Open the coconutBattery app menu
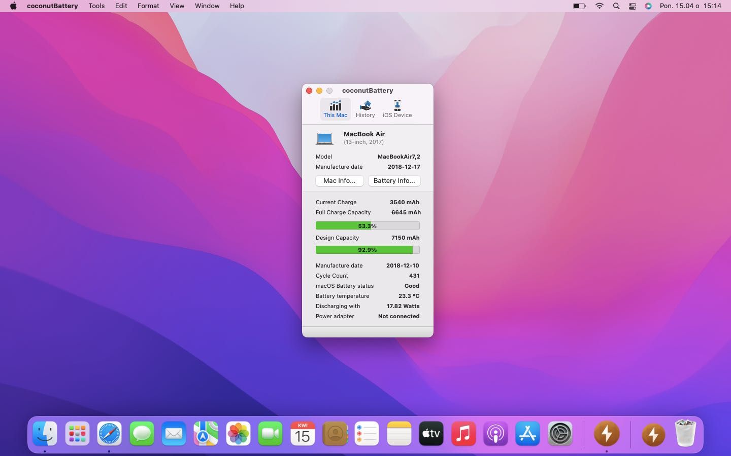The height and width of the screenshot is (456, 731). pyautogui.click(x=52, y=6)
